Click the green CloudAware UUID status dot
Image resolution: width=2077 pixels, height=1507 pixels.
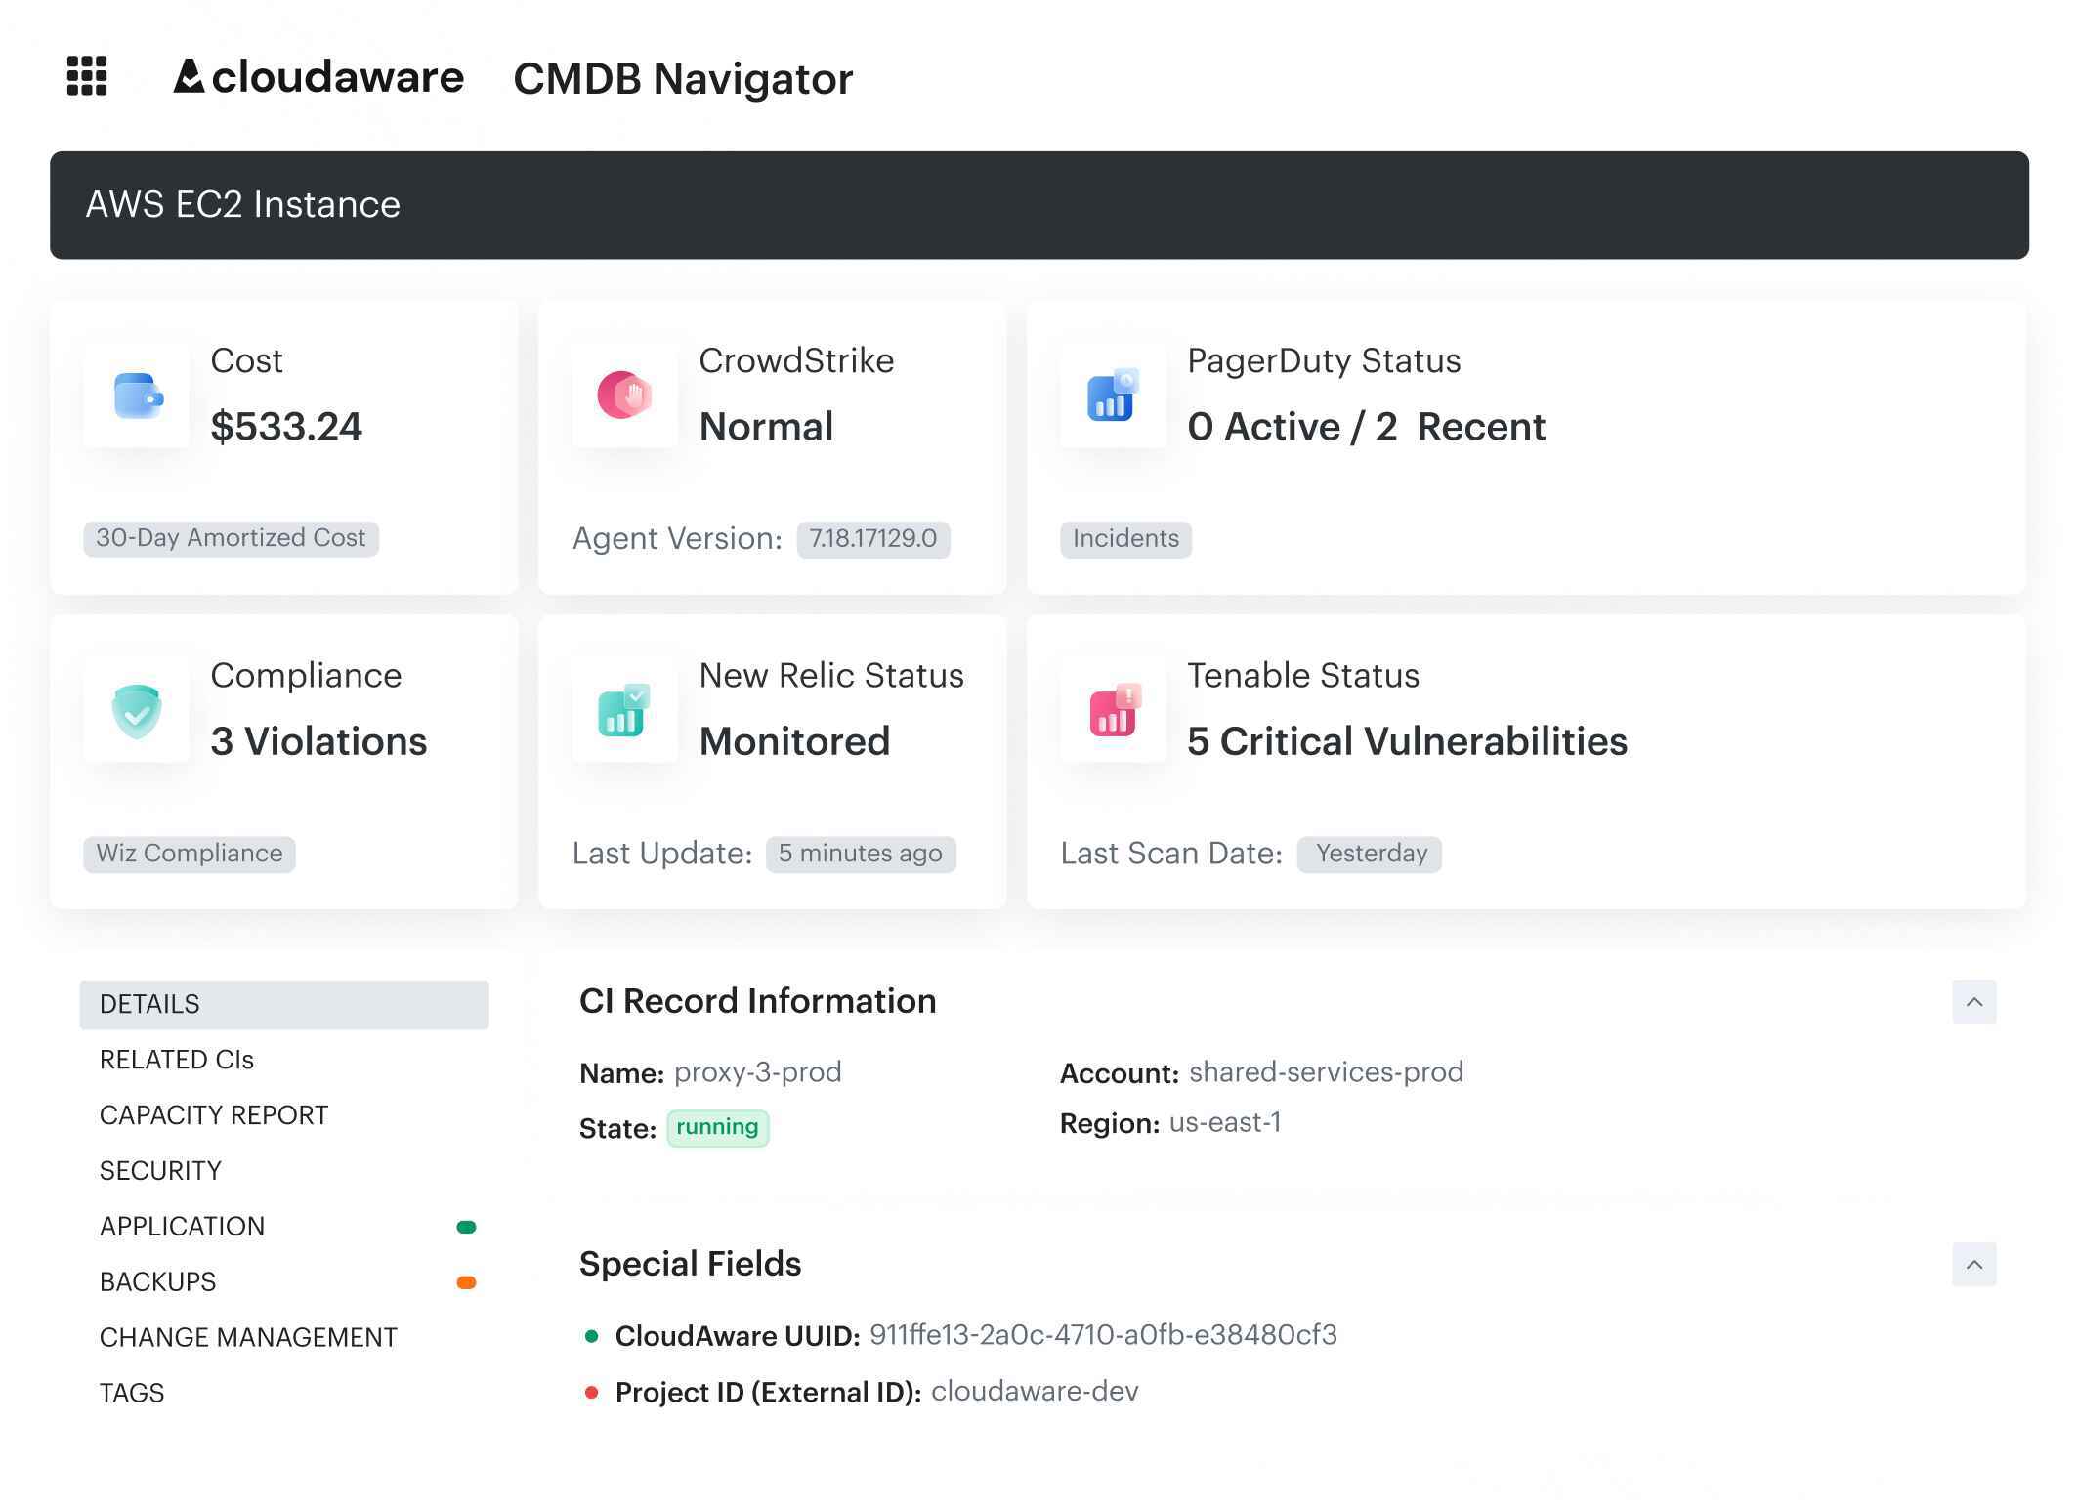(593, 1334)
